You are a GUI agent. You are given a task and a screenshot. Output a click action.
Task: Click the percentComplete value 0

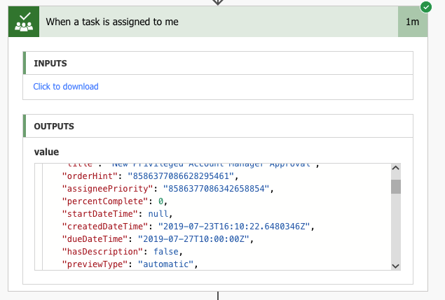[x=160, y=201]
